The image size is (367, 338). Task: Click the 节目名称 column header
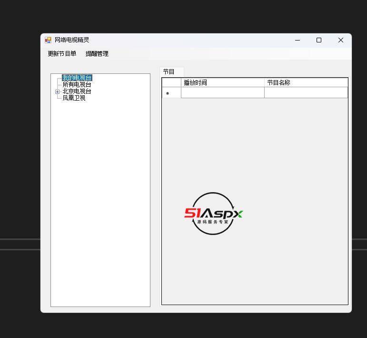(x=306, y=82)
